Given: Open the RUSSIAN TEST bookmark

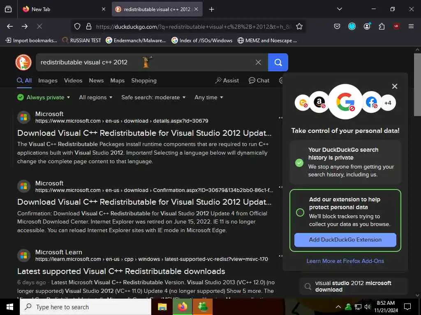Looking at the screenshot, I should tap(82, 41).
